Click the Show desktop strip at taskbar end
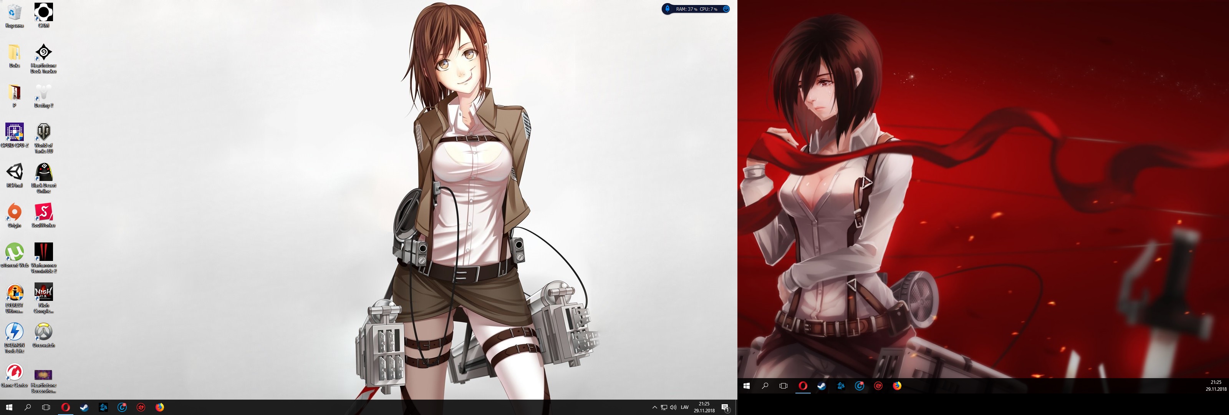The image size is (1229, 415). pos(736,407)
